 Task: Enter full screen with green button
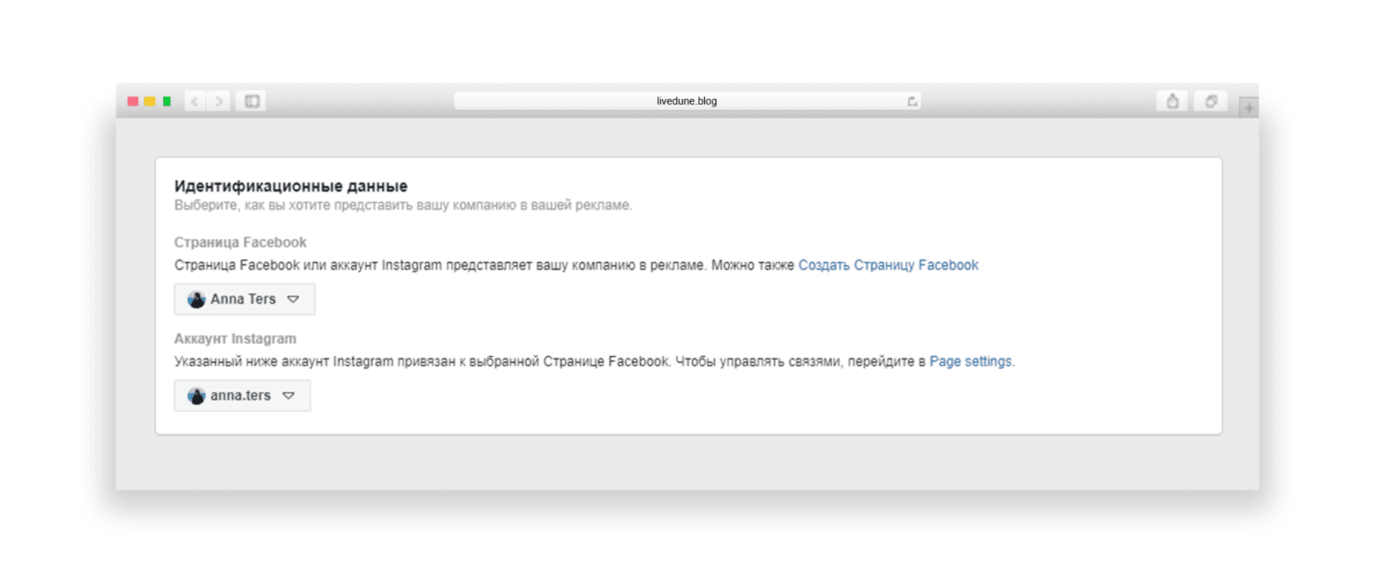[x=167, y=102]
